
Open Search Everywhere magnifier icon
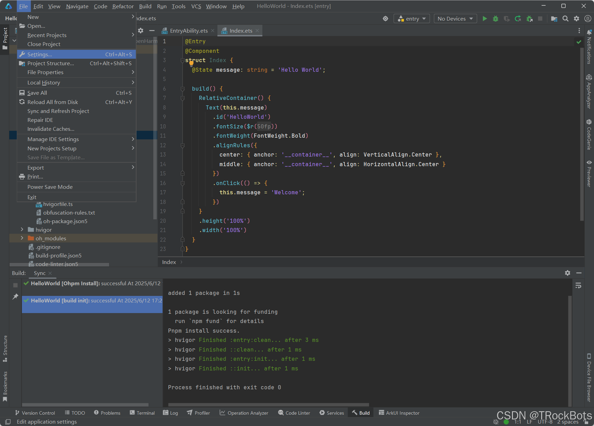click(566, 19)
